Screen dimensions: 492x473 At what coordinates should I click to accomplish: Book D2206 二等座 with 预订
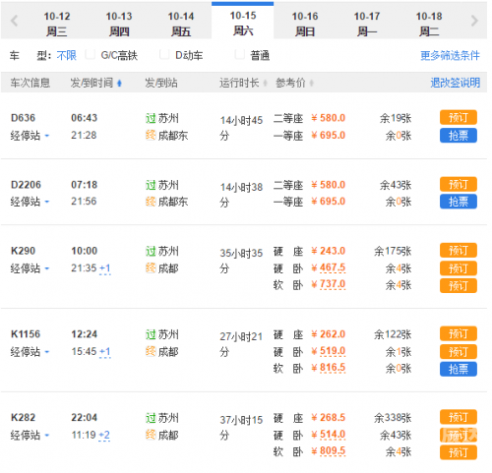tap(459, 184)
